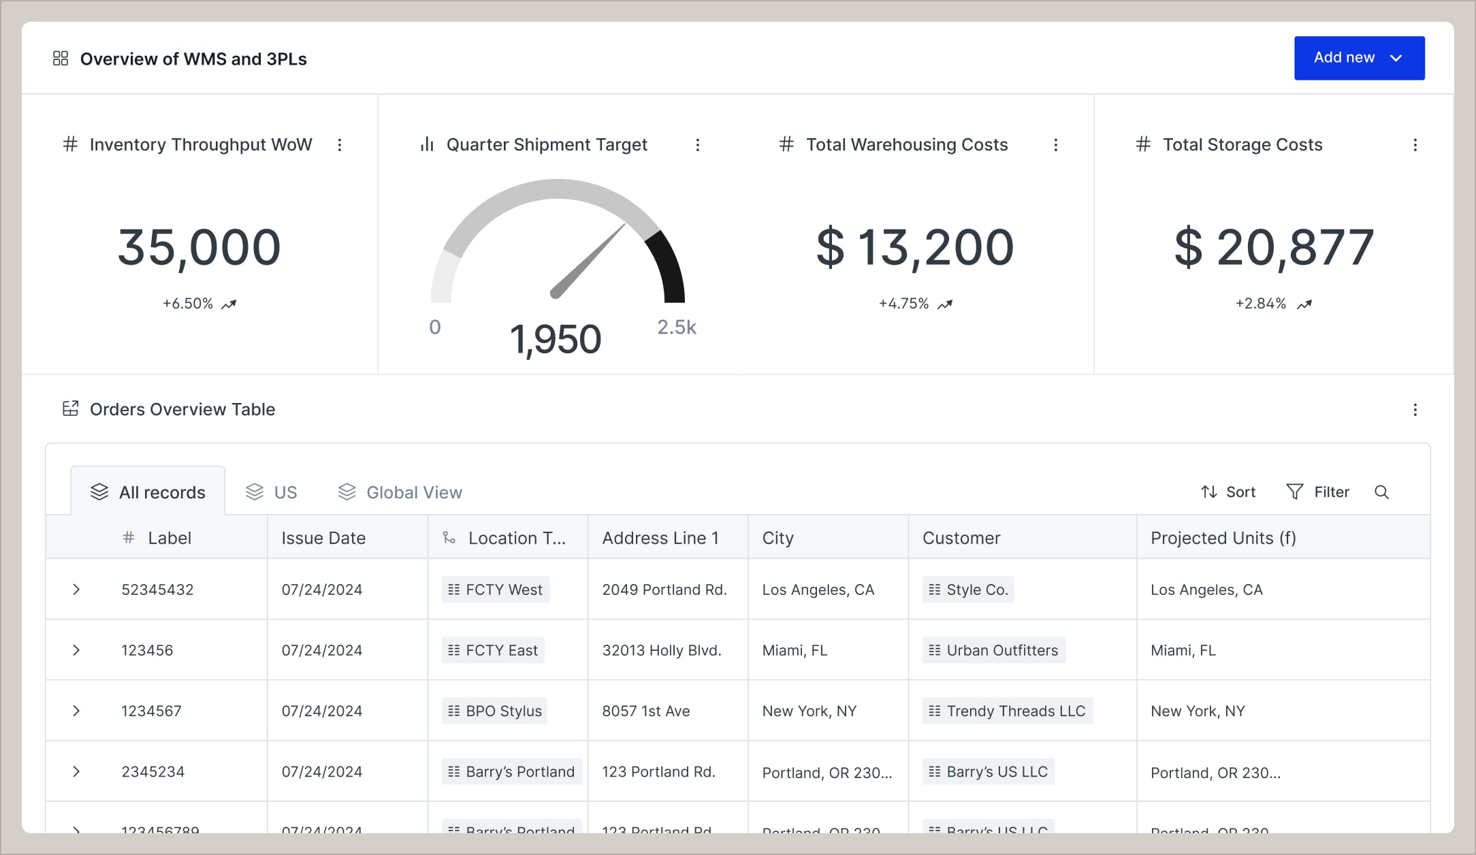1476x855 pixels.
Task: Click the FCTY West location tag
Action: (495, 590)
